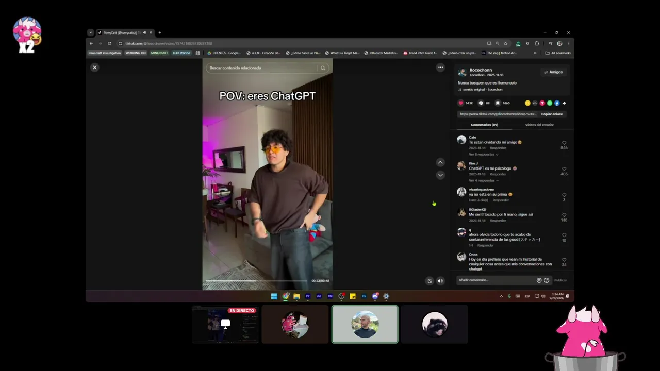Select the bald man participant tile
Viewport: 660px width, 371px height.
(365, 324)
